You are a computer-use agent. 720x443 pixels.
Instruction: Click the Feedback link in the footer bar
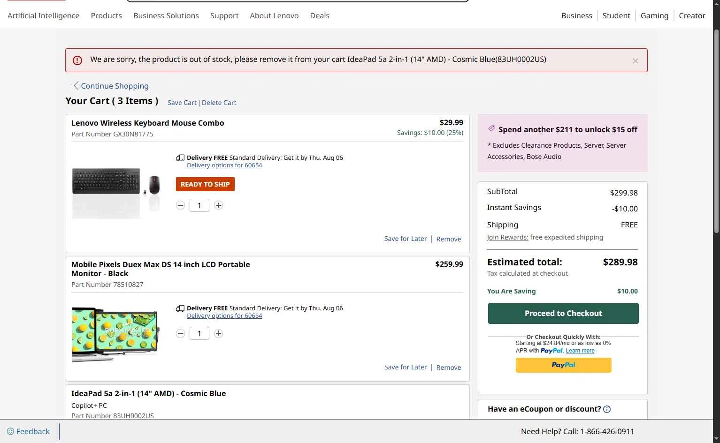(28, 431)
